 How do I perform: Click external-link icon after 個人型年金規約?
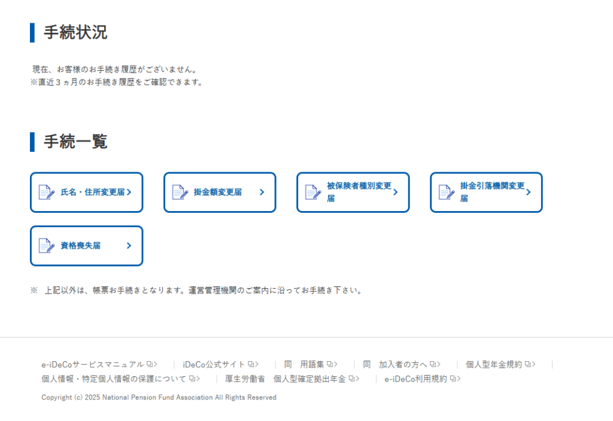click(x=527, y=364)
